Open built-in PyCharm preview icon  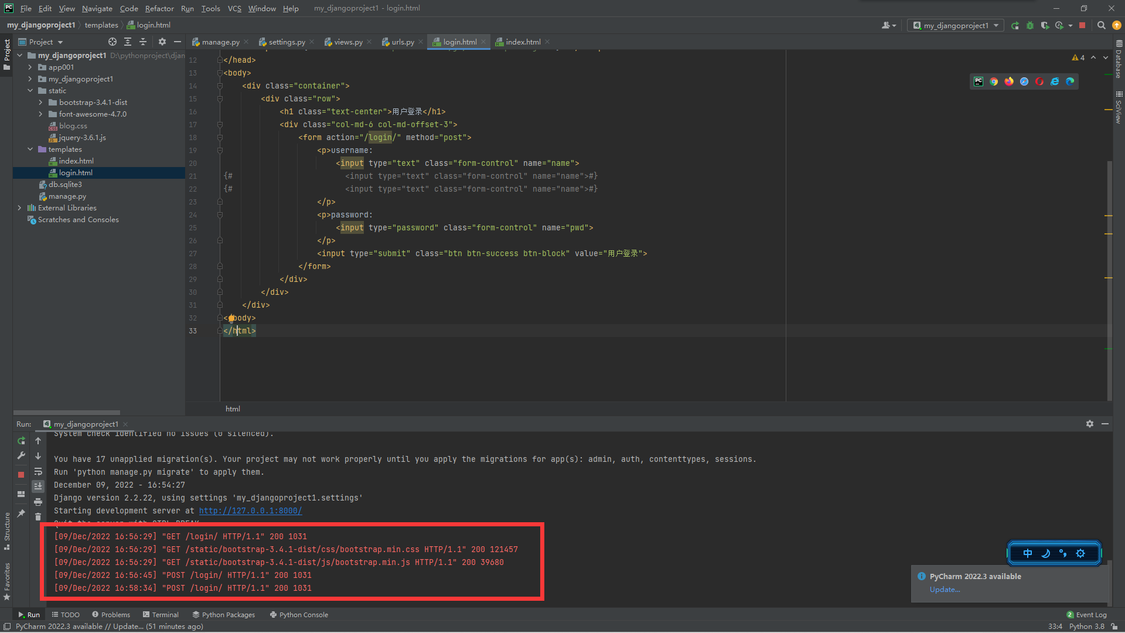[x=979, y=81]
